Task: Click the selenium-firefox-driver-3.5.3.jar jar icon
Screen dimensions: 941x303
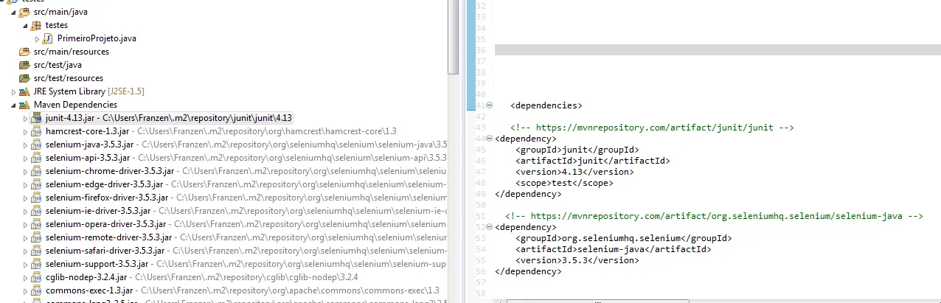Action: tap(36, 198)
